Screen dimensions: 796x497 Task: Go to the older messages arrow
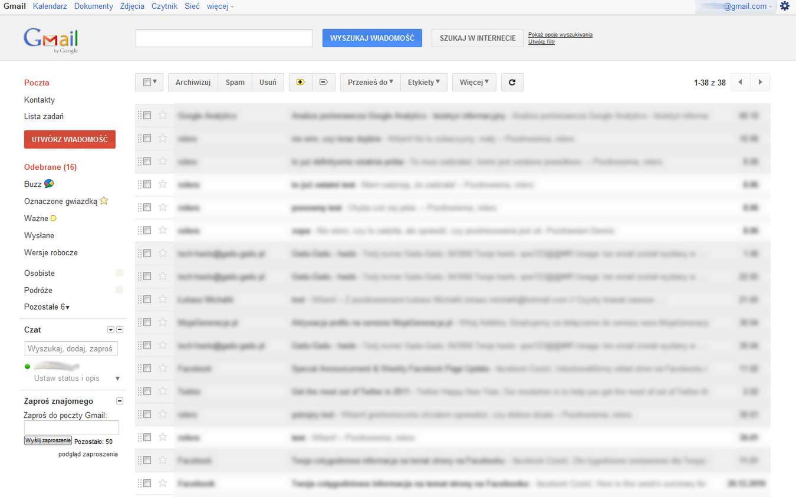coord(760,82)
